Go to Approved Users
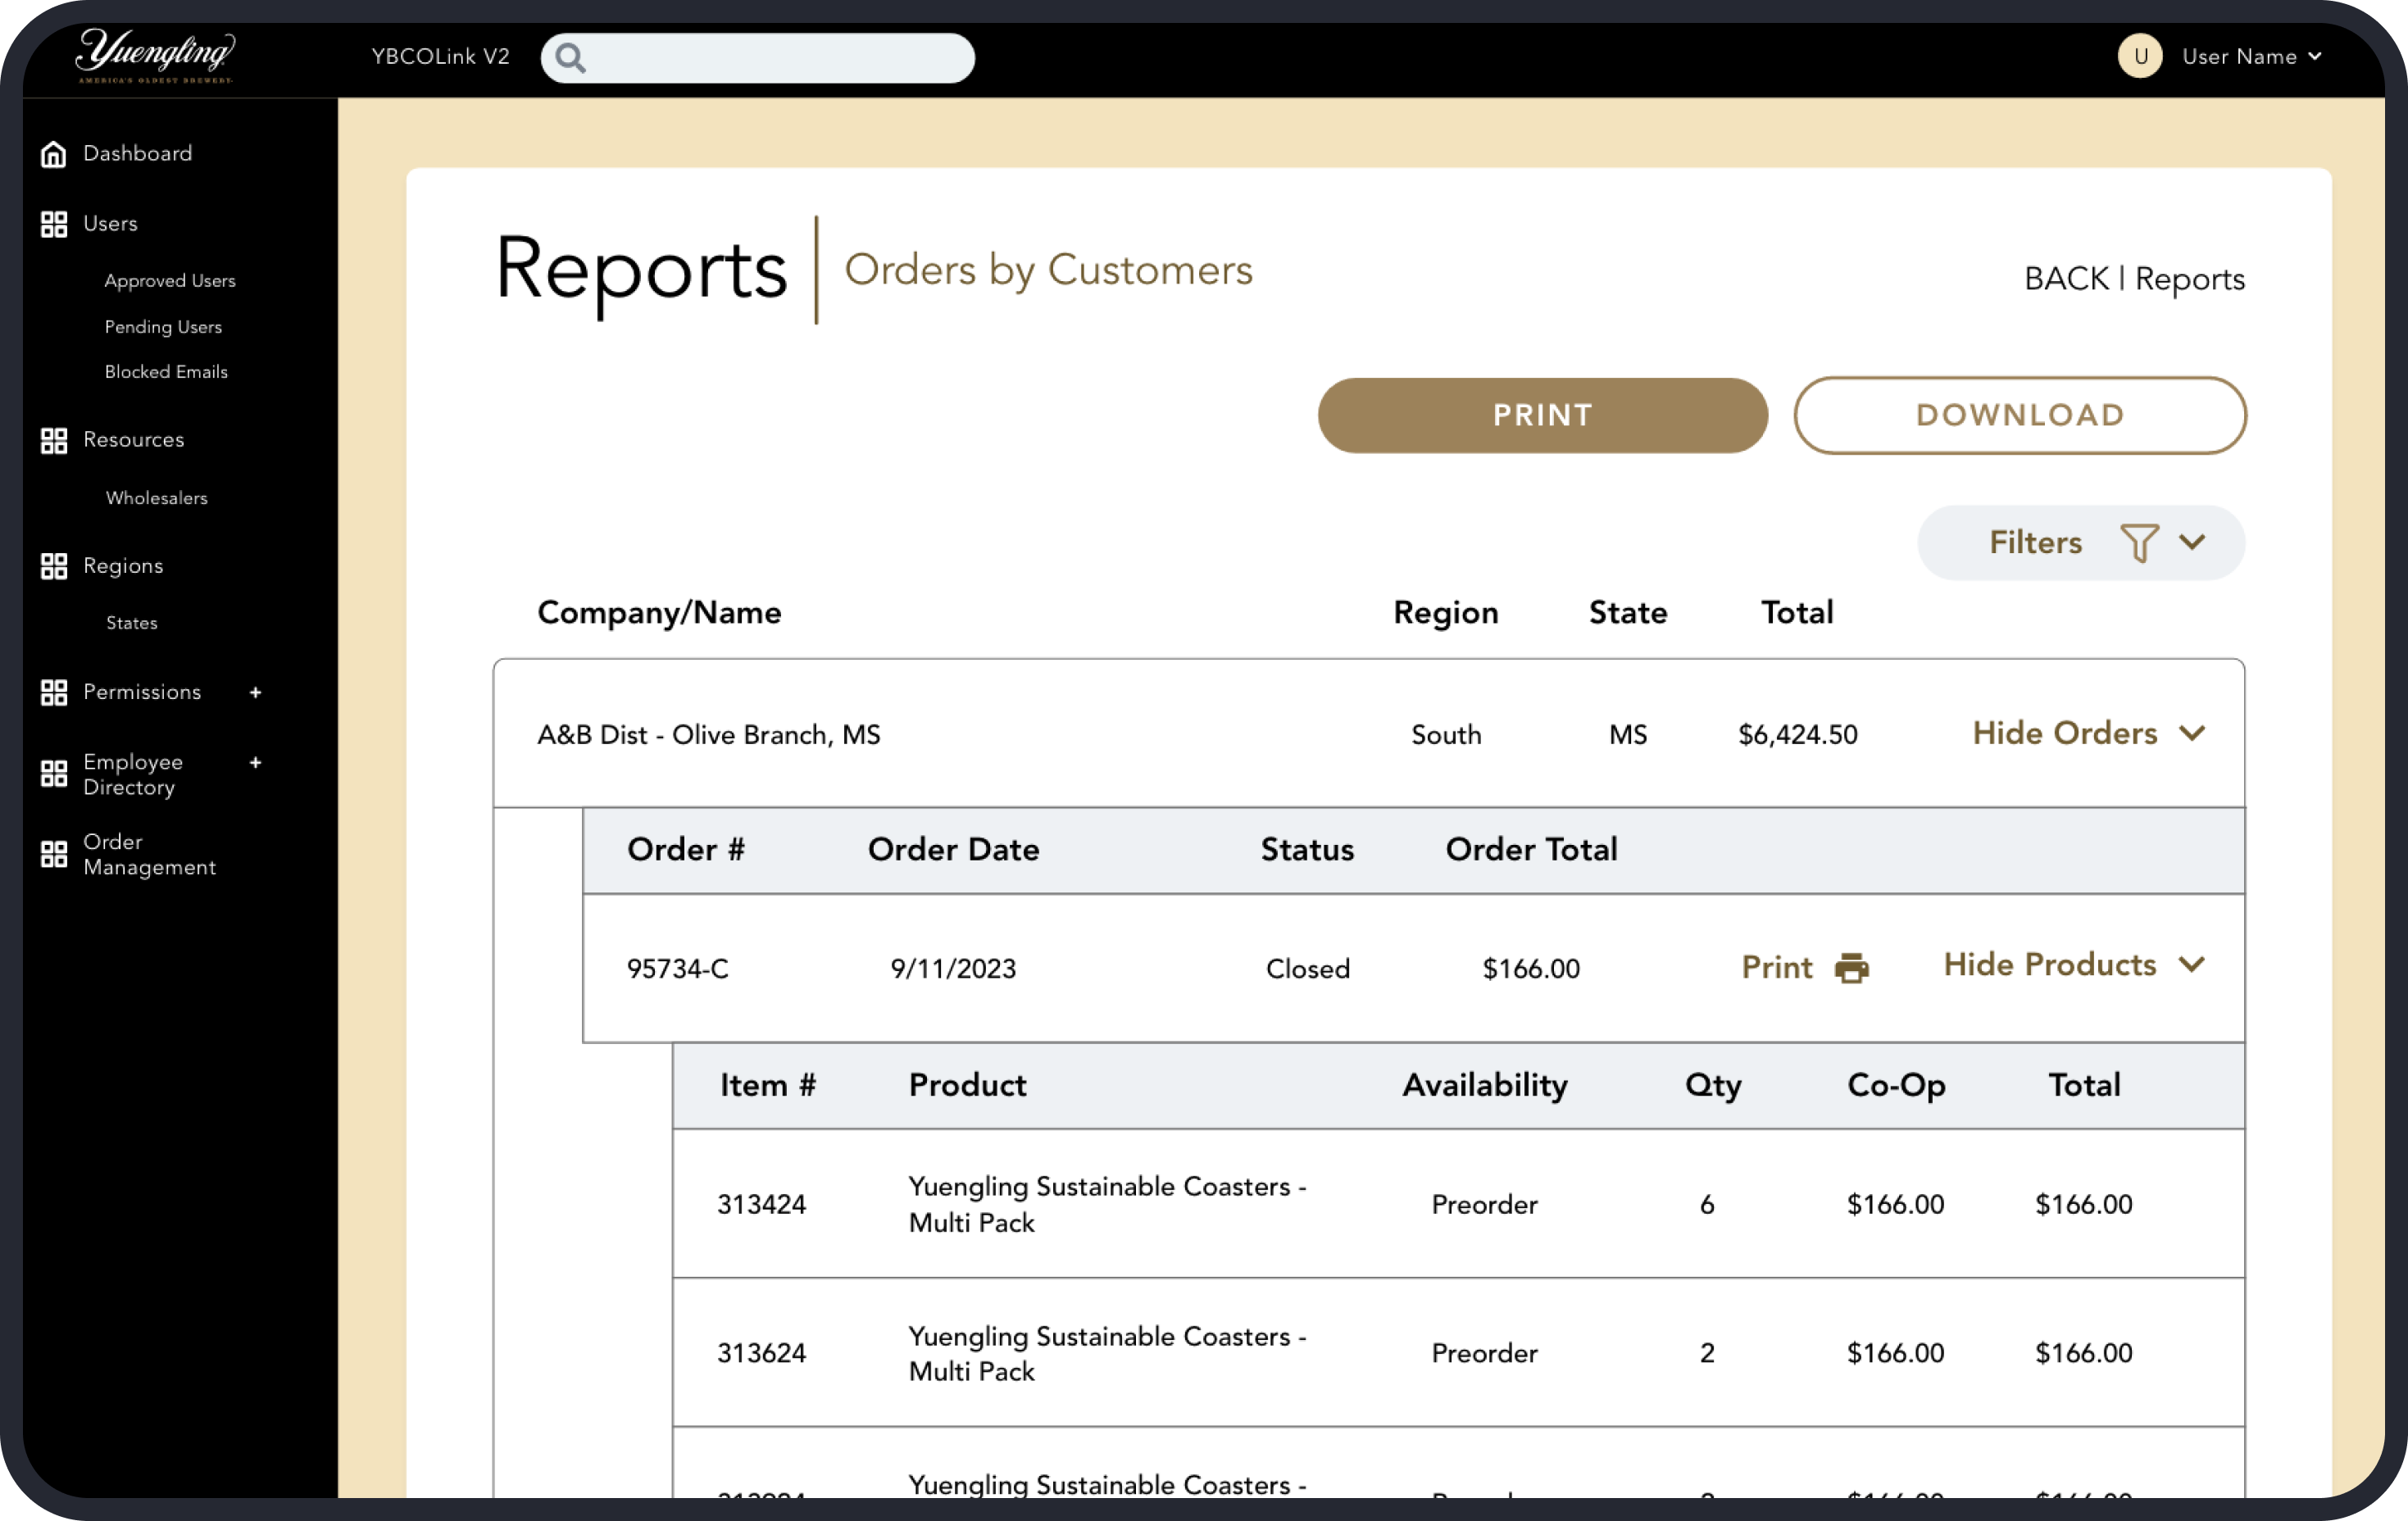This screenshot has height=1521, width=2408. [x=170, y=281]
